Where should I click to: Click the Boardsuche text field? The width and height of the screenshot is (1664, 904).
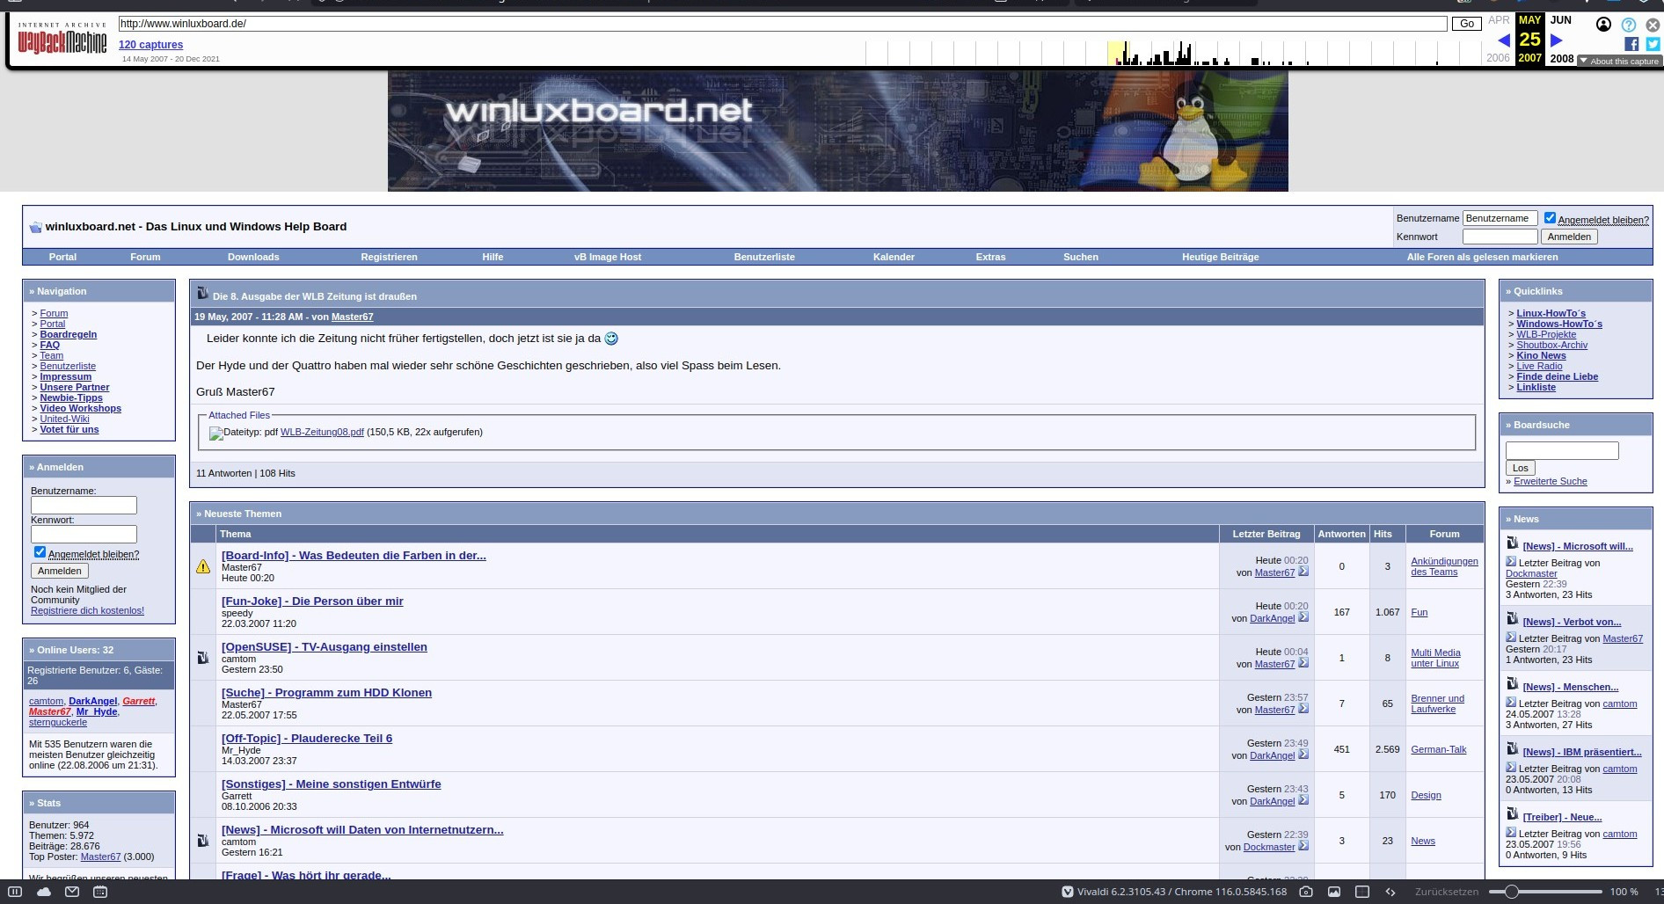[x=1562, y=450]
